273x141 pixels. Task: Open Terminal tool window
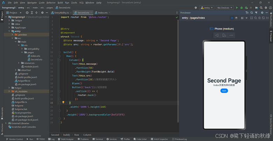[98, 139]
